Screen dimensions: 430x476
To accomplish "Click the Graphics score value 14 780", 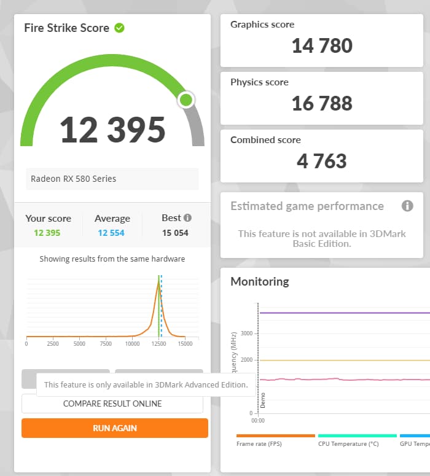I will coord(322,46).
